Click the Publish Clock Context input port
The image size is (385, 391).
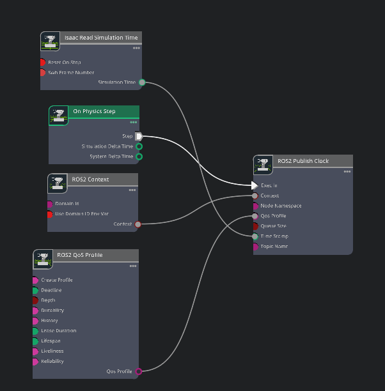tap(255, 195)
